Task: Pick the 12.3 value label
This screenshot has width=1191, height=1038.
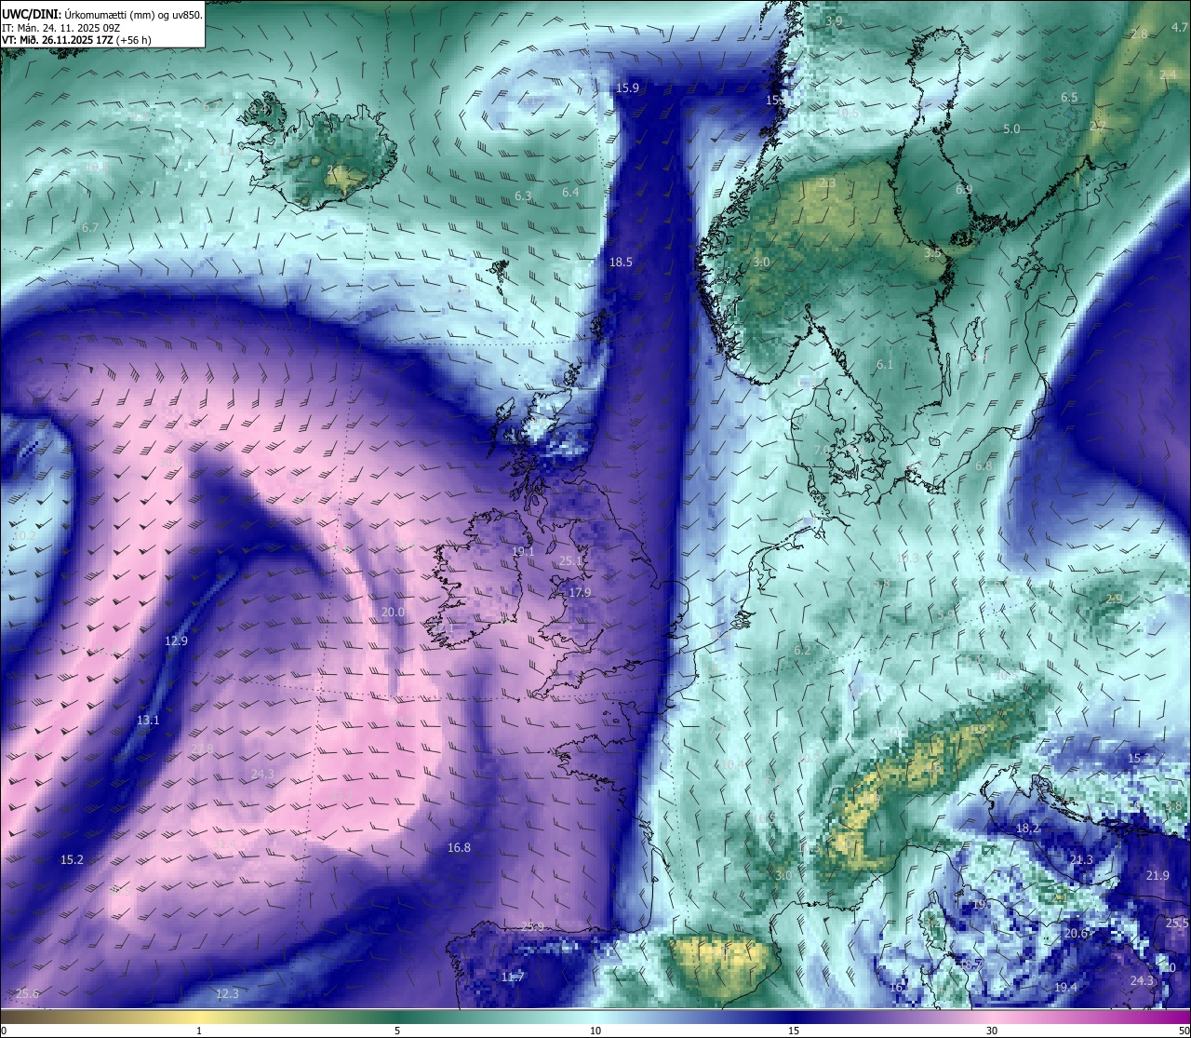Action: 227,994
